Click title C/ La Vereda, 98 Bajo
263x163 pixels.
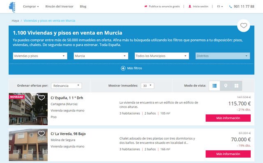point(68,134)
